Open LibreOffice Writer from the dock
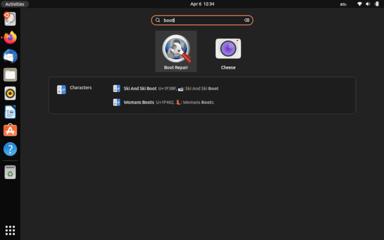Viewport: 384px width, 240px height. (10, 112)
